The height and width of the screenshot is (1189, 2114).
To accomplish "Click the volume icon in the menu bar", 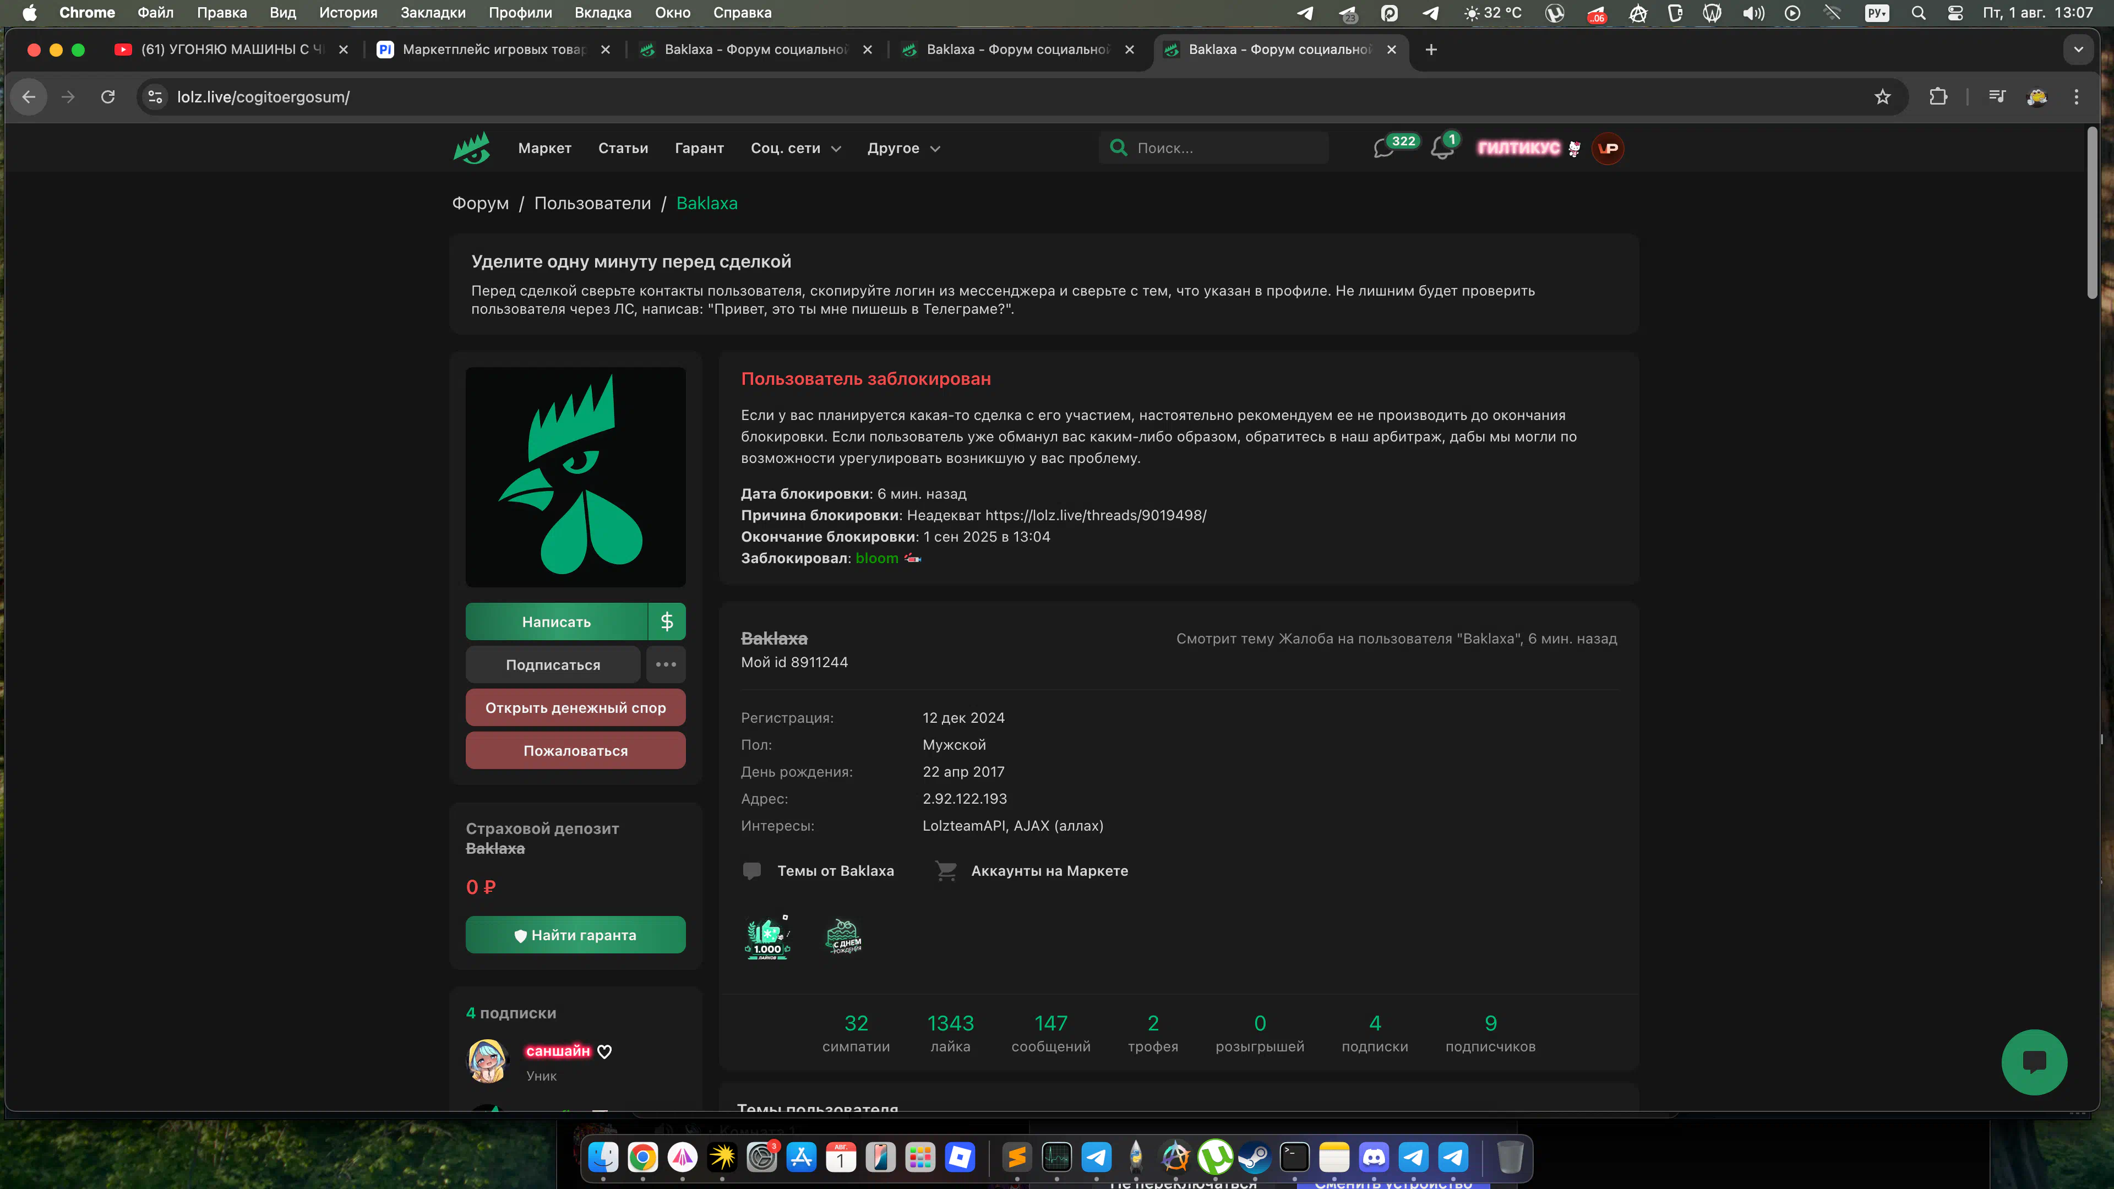I will tap(1753, 12).
